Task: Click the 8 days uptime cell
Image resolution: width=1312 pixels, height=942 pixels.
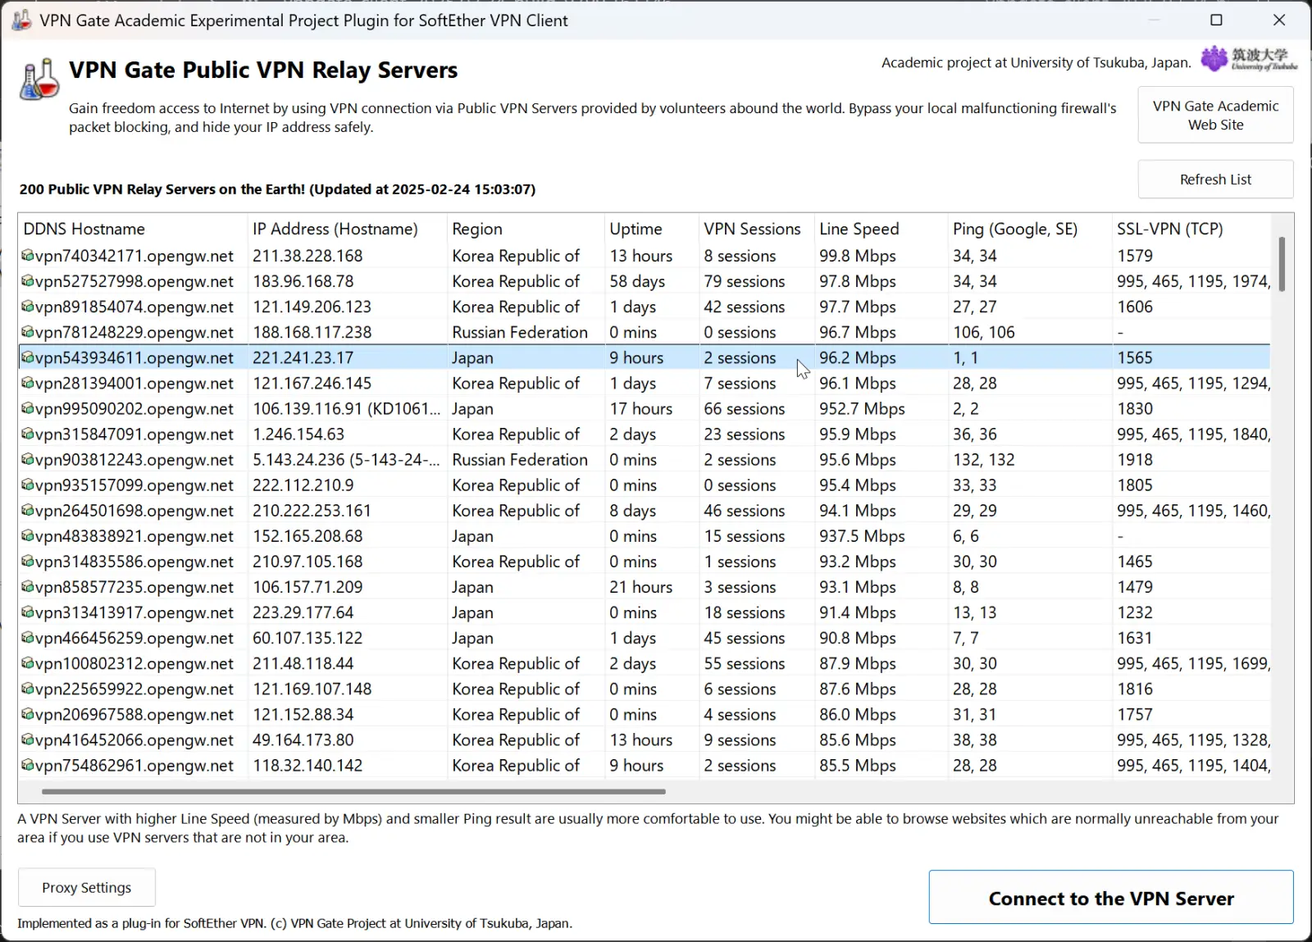Action: click(633, 510)
